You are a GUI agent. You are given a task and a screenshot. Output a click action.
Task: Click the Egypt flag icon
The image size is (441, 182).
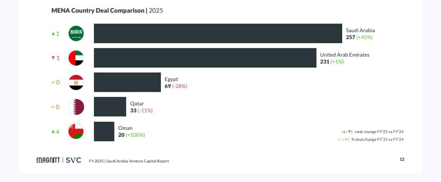click(76, 82)
